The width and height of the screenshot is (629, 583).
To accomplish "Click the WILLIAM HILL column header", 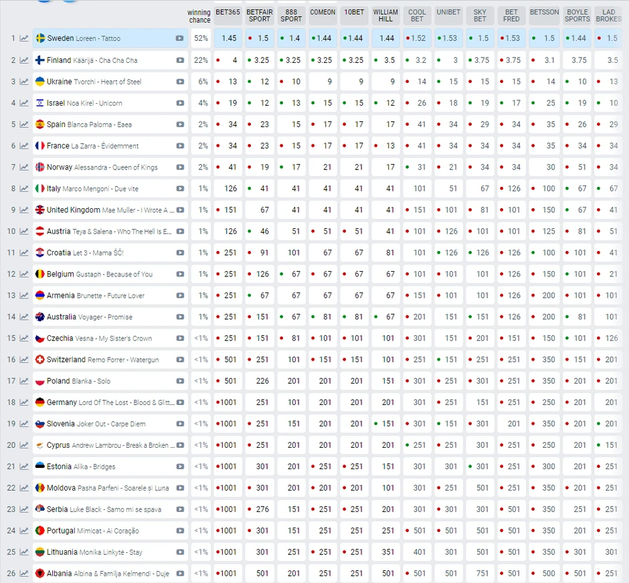I will pos(385,15).
